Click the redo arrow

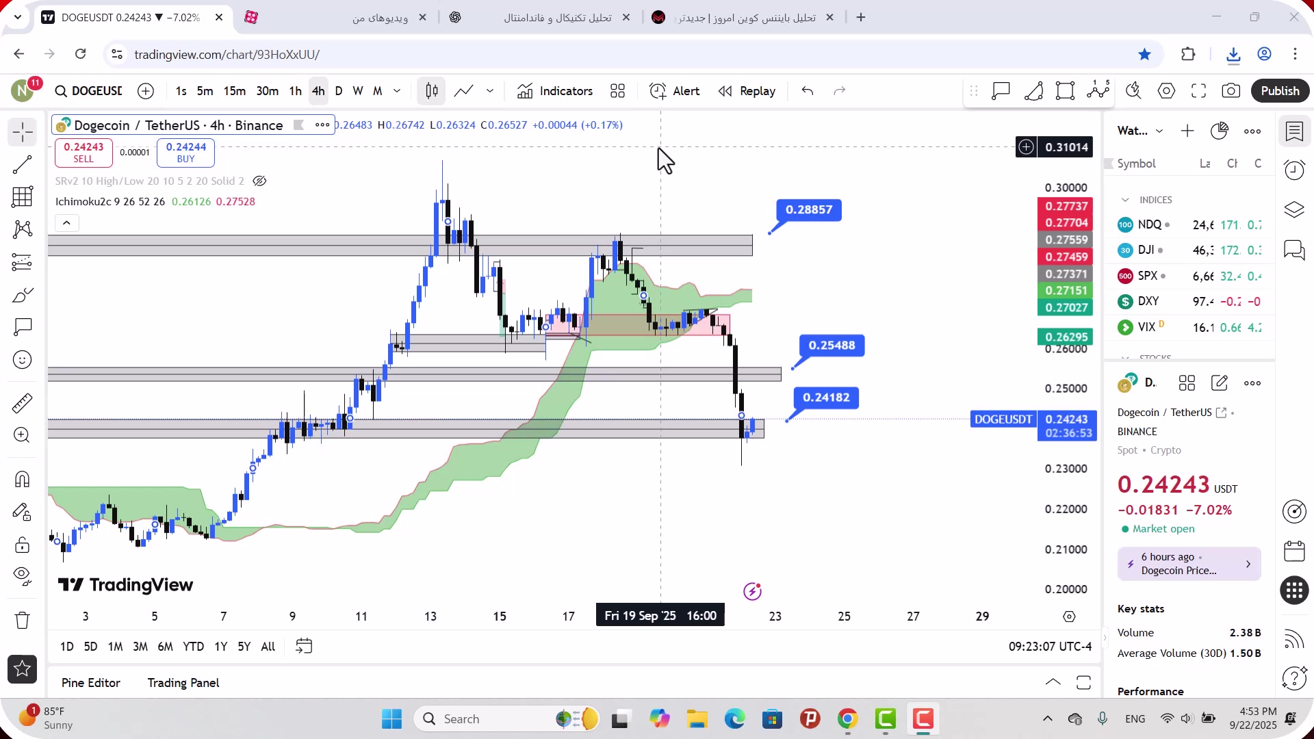coord(840,91)
